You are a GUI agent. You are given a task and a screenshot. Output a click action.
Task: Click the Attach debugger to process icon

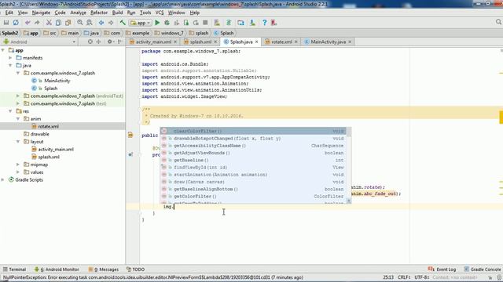(186, 23)
